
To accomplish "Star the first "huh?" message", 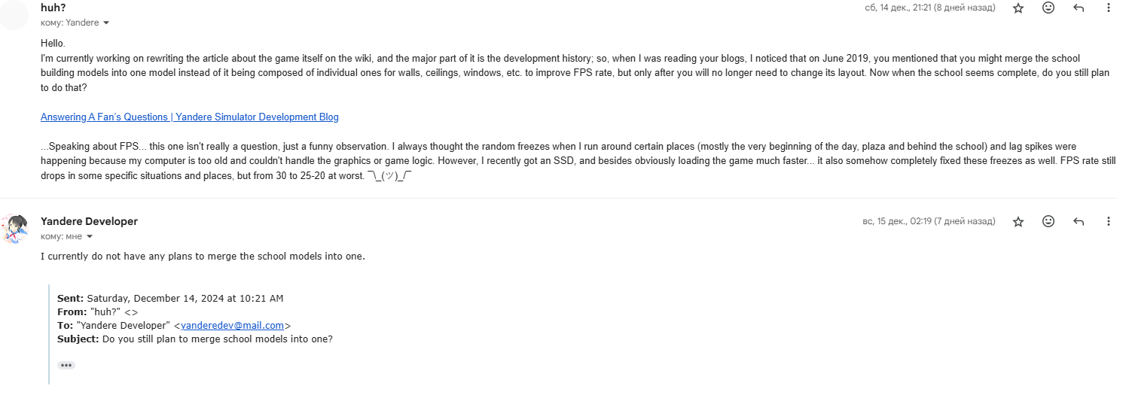I will [1018, 8].
